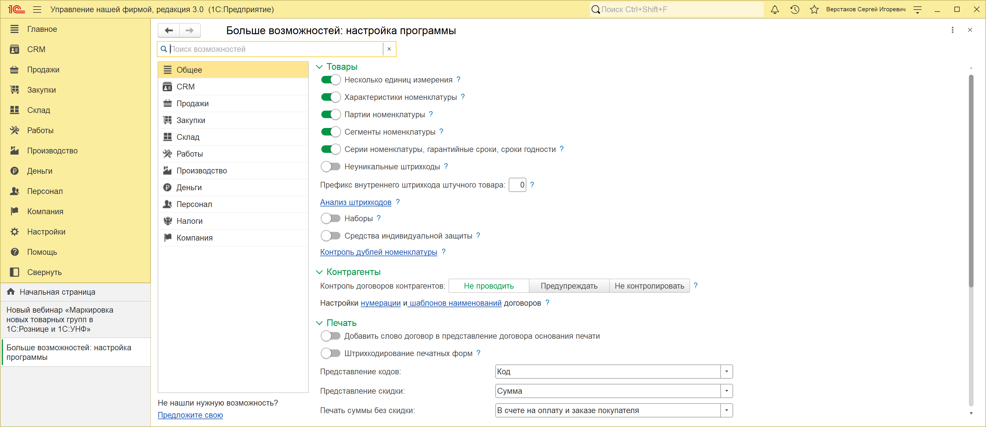Image resolution: width=986 pixels, height=427 pixels.
Task: Clear the feature search field
Action: pyautogui.click(x=389, y=49)
